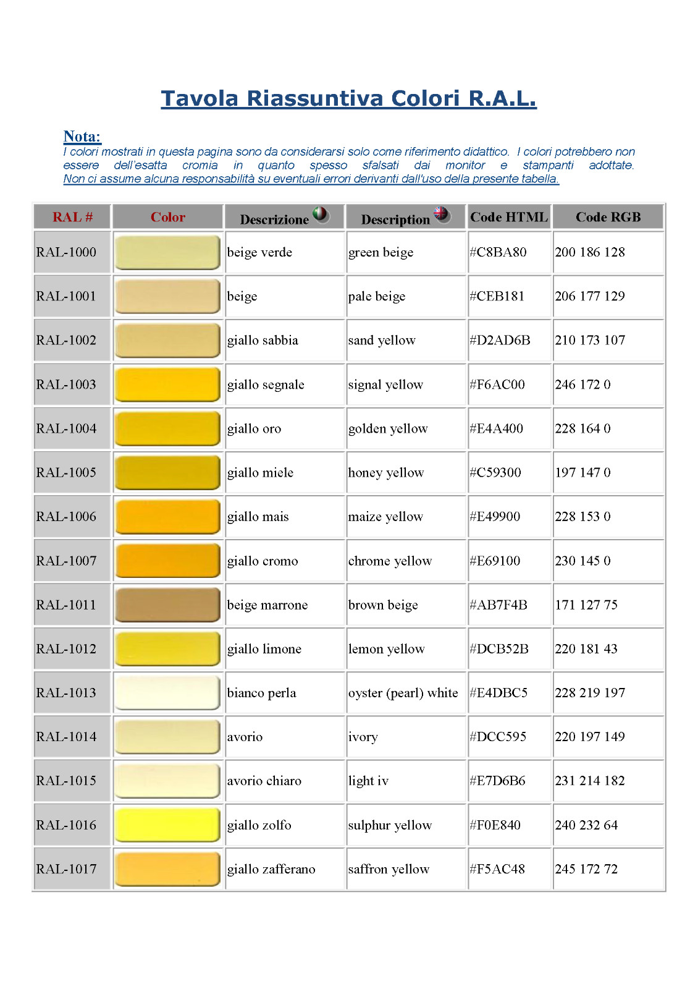Select HTML code '#E4DBC5'
The height and width of the screenshot is (989, 698).
(498, 692)
